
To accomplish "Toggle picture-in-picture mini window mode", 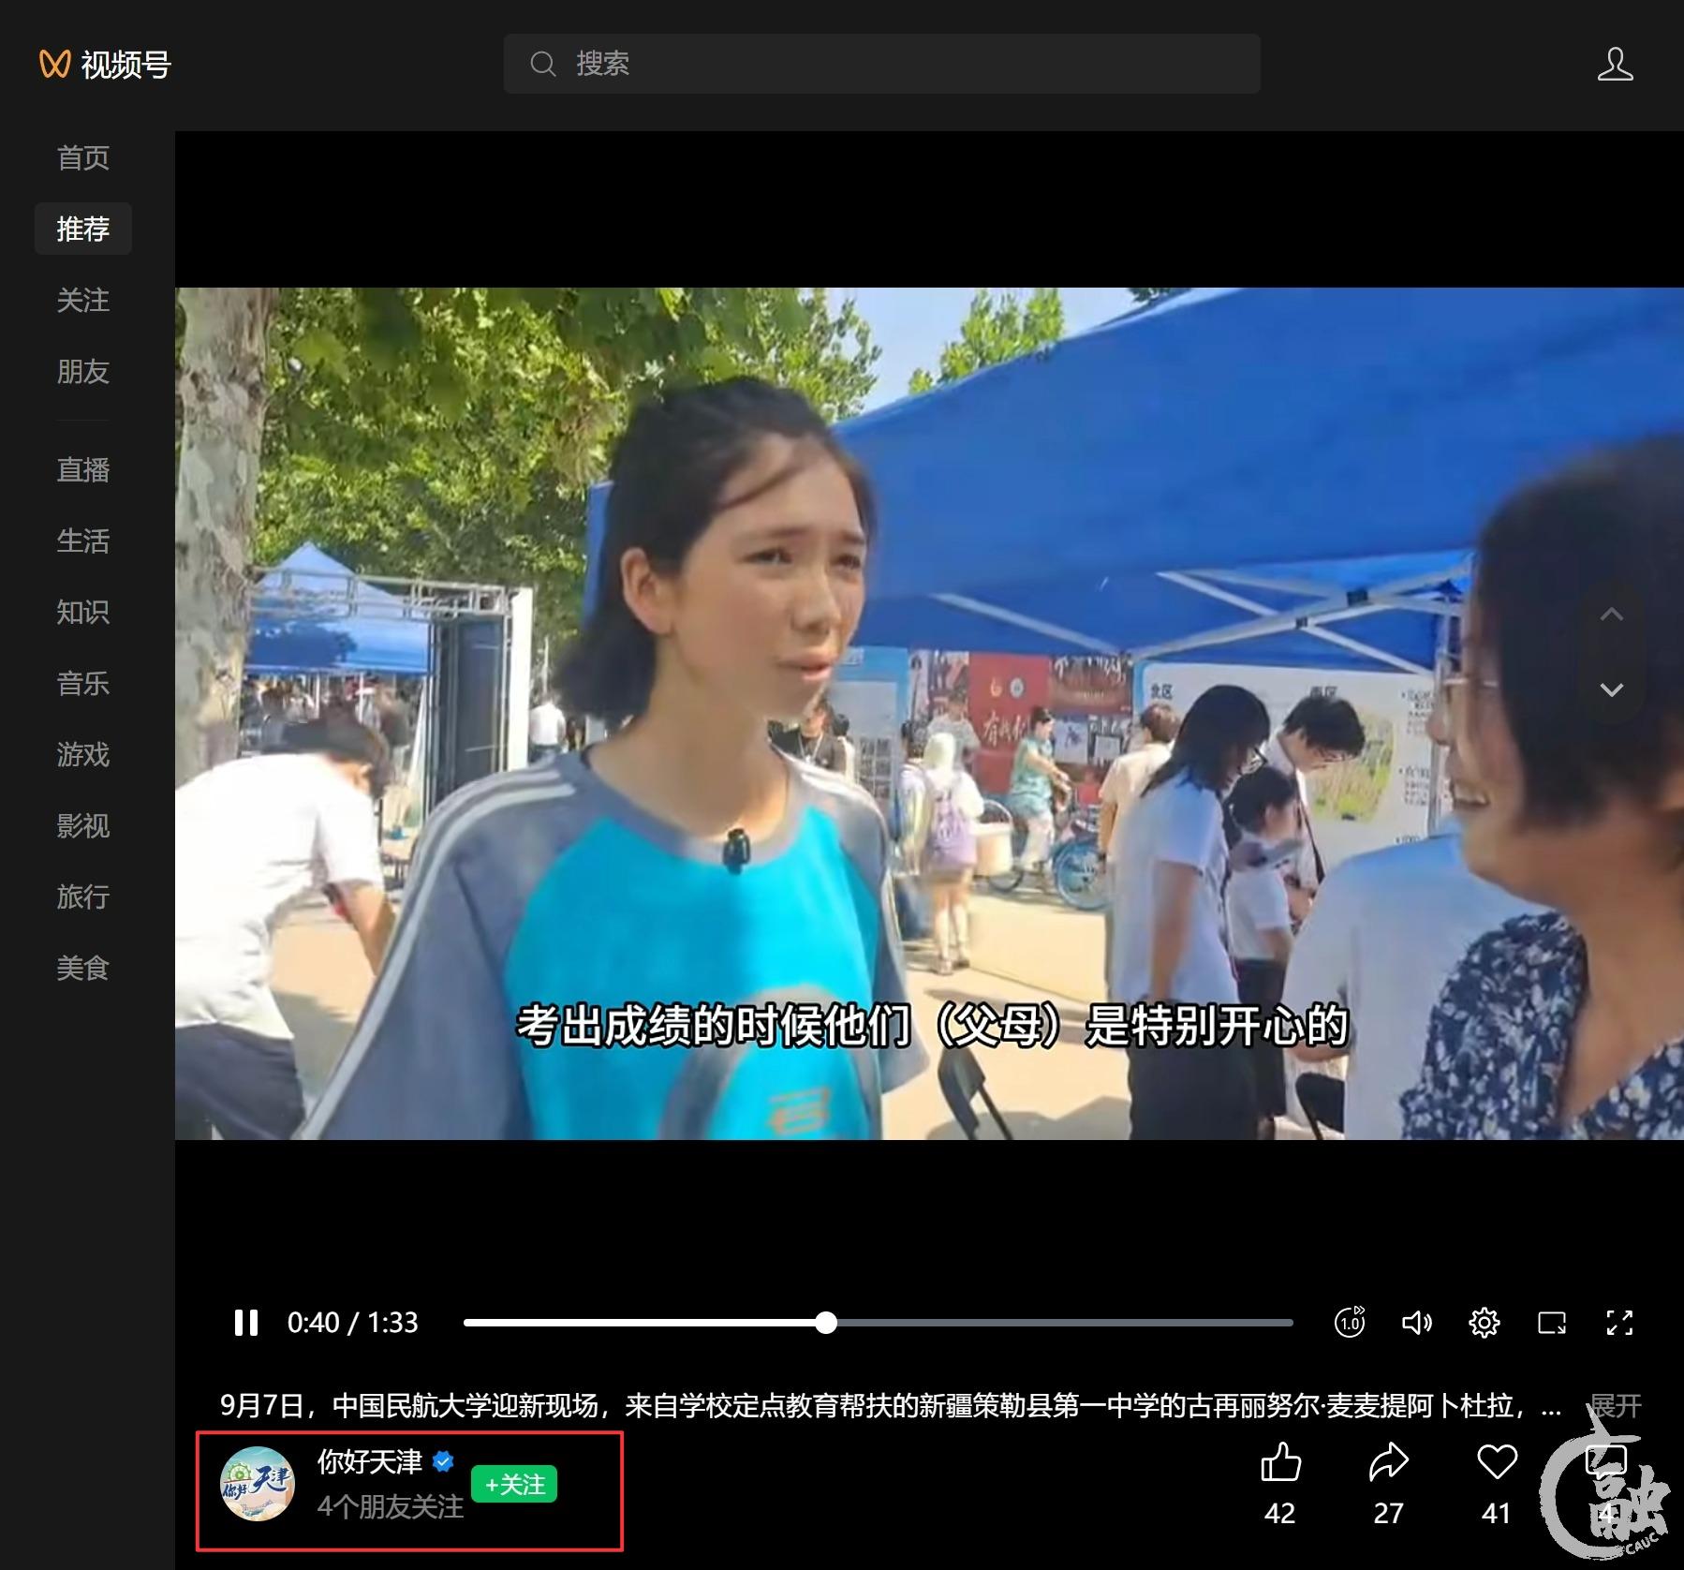I will pyautogui.click(x=1551, y=1322).
